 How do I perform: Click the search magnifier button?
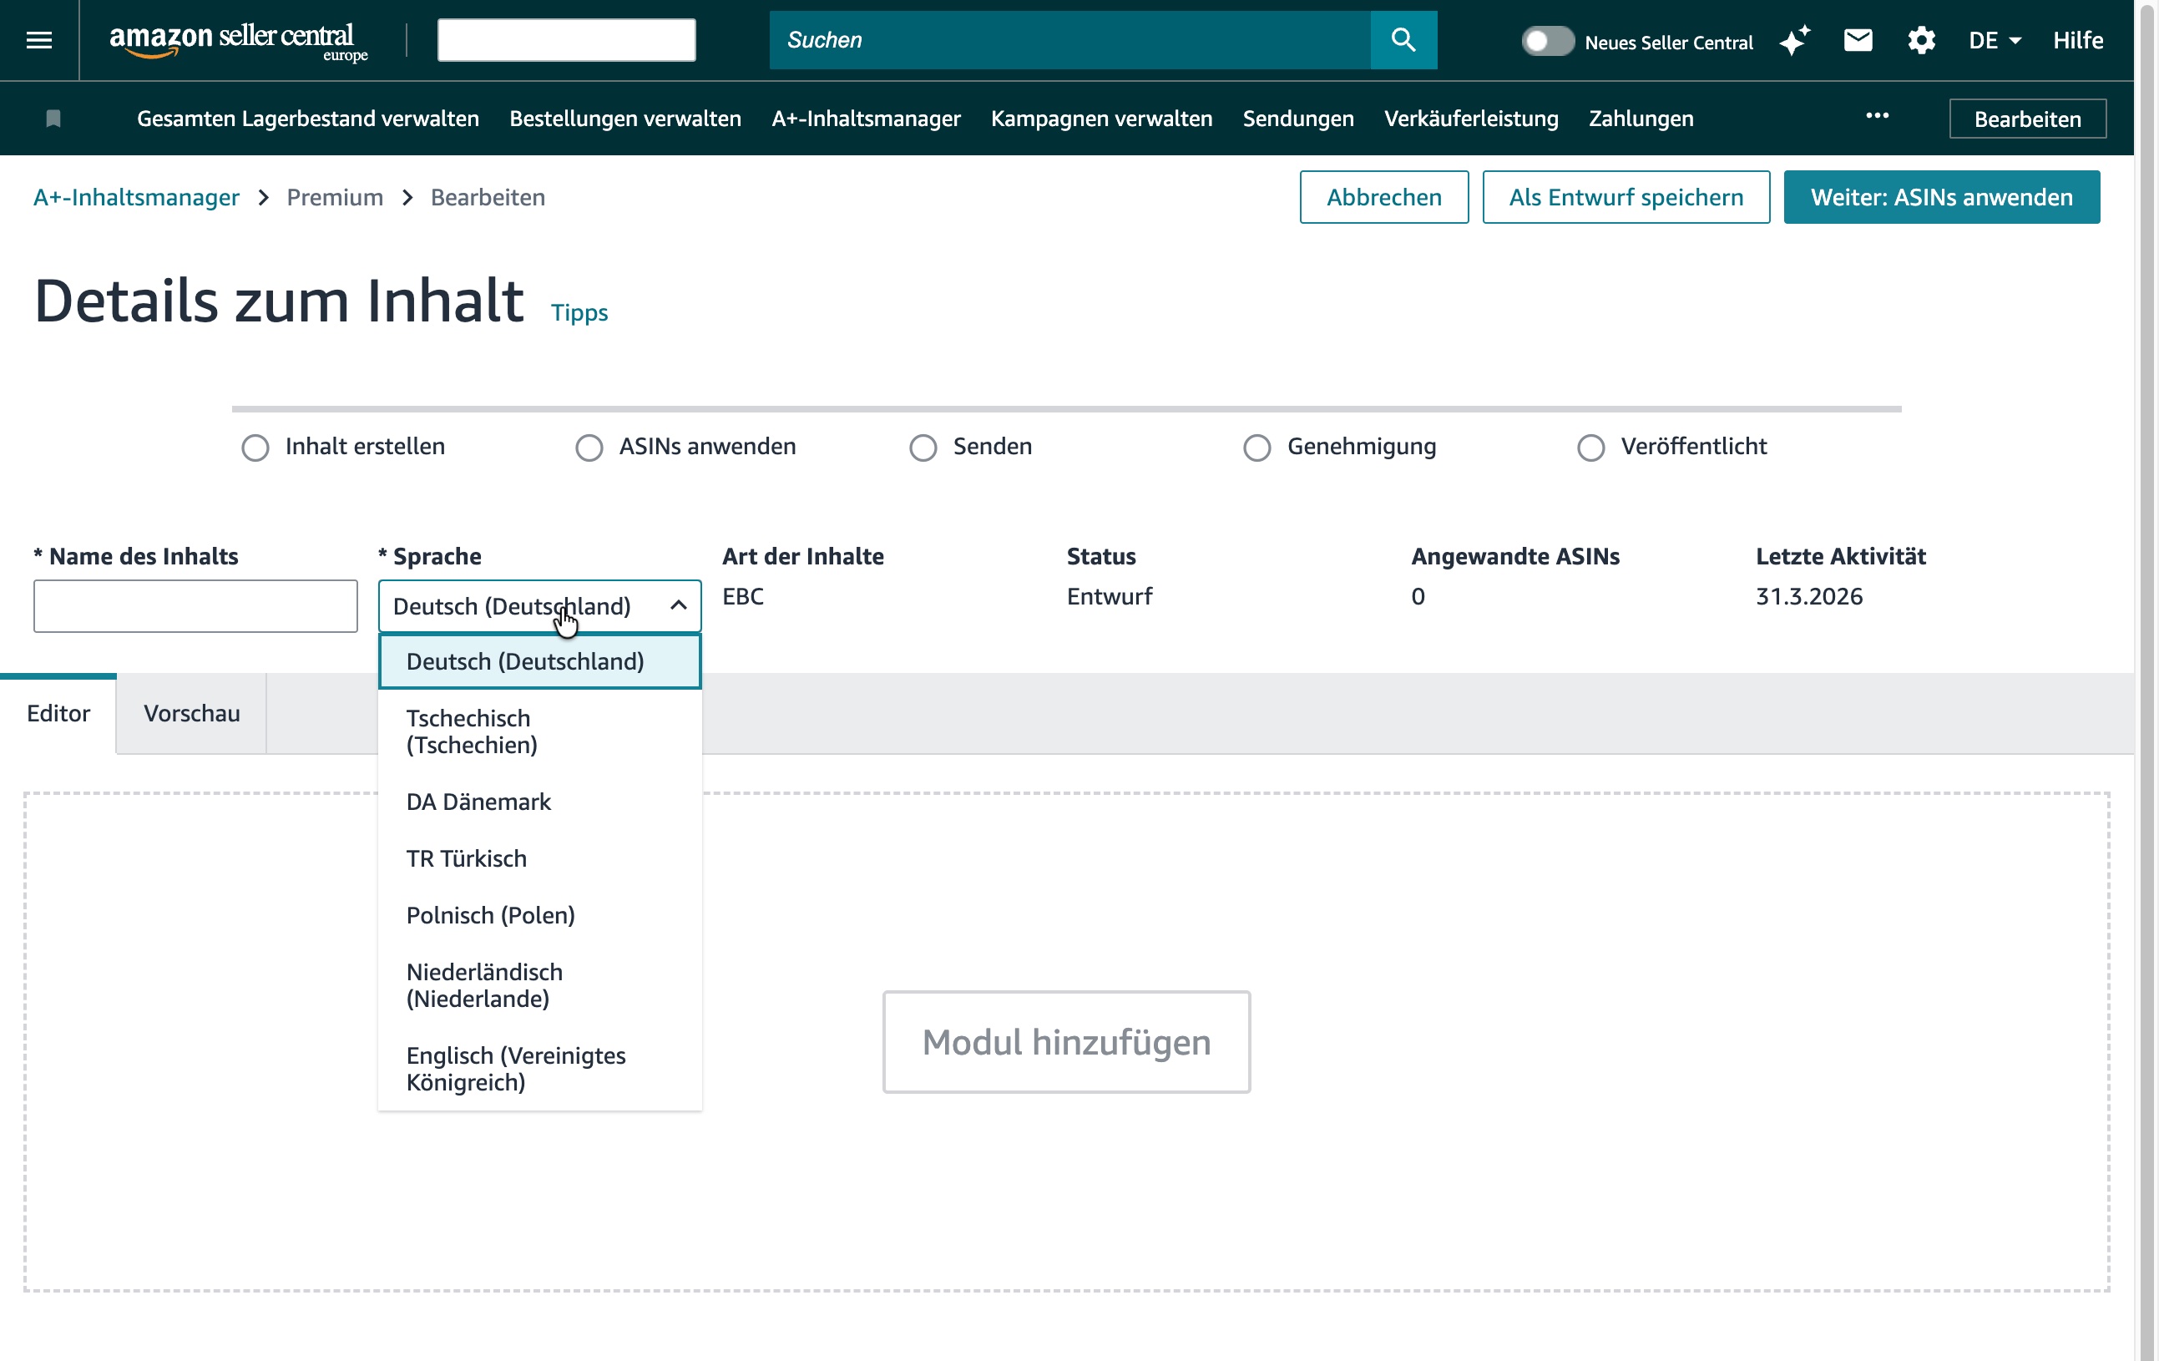pos(1403,39)
